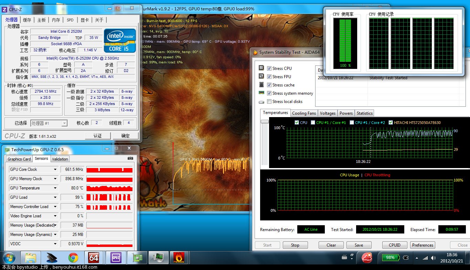Click the AIDA64 Stop button
470x270 pixels.
(295, 245)
